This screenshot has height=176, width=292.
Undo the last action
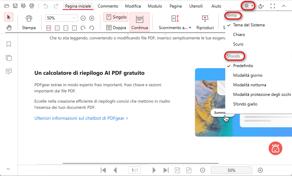(x=46, y=6)
